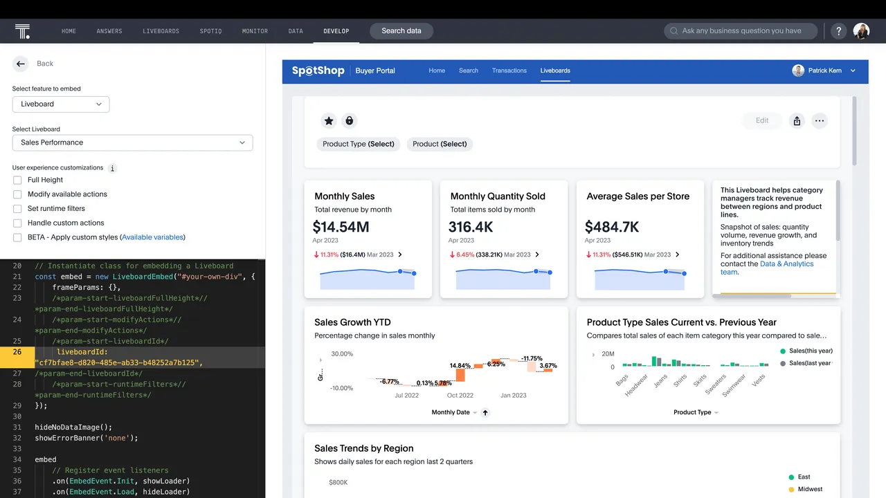
Task: Click the Back arrow icon
Action: coord(21,64)
